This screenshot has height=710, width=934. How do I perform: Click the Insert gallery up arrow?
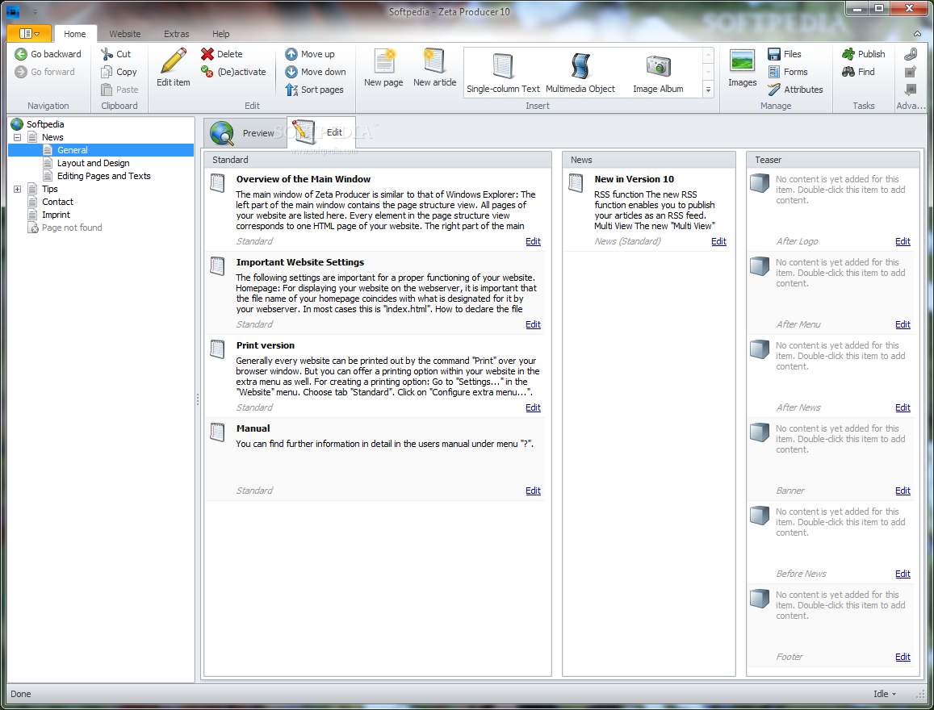(708, 55)
